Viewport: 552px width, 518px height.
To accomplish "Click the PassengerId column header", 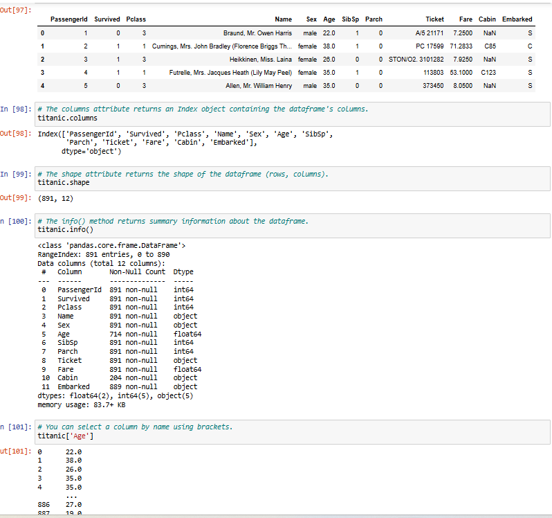I will coord(68,19).
